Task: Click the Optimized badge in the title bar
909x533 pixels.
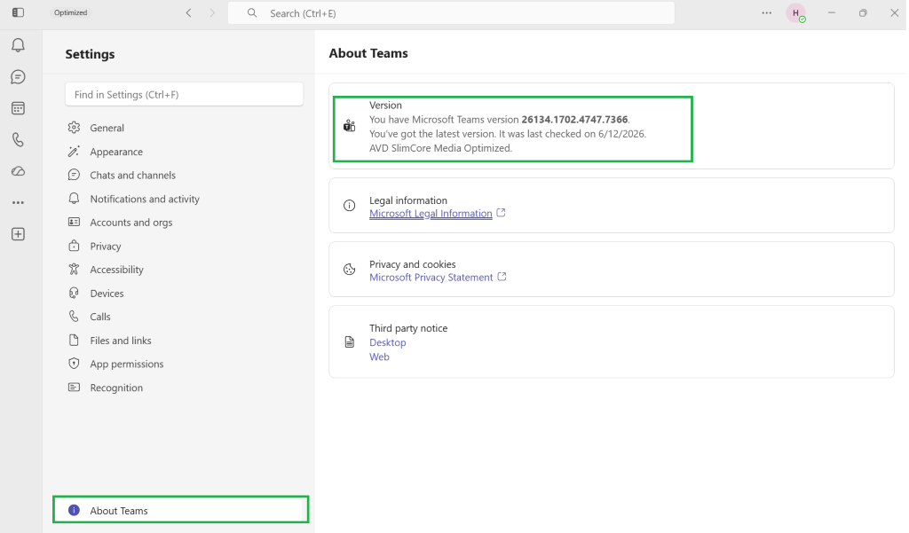Action: tap(71, 12)
